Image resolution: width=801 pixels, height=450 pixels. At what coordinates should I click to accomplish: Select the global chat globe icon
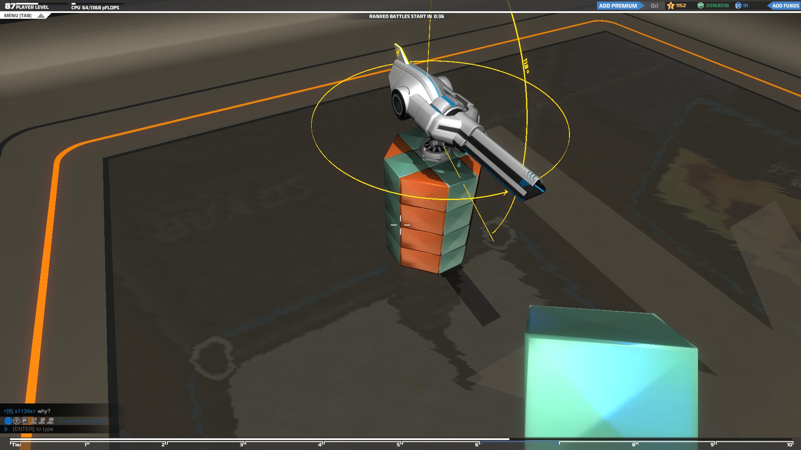click(x=8, y=421)
